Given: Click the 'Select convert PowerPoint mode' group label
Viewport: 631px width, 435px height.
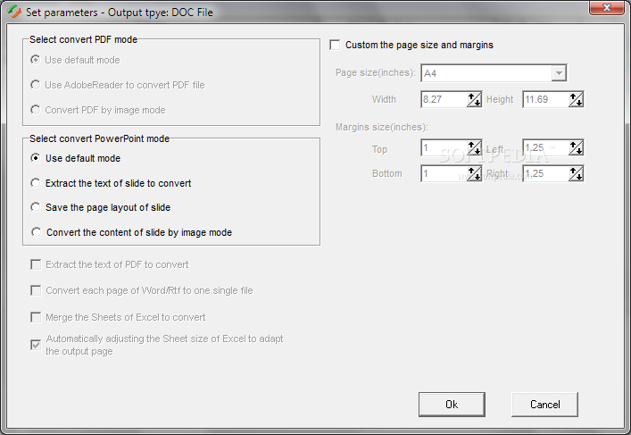Looking at the screenshot, I should (x=99, y=138).
